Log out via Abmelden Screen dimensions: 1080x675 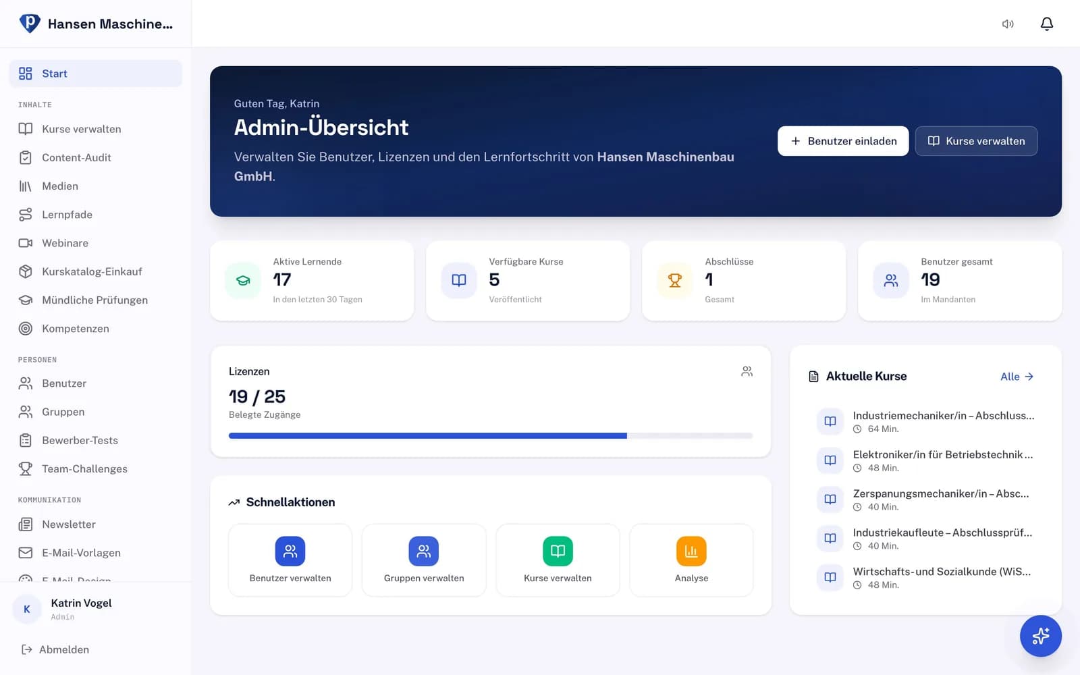point(55,649)
